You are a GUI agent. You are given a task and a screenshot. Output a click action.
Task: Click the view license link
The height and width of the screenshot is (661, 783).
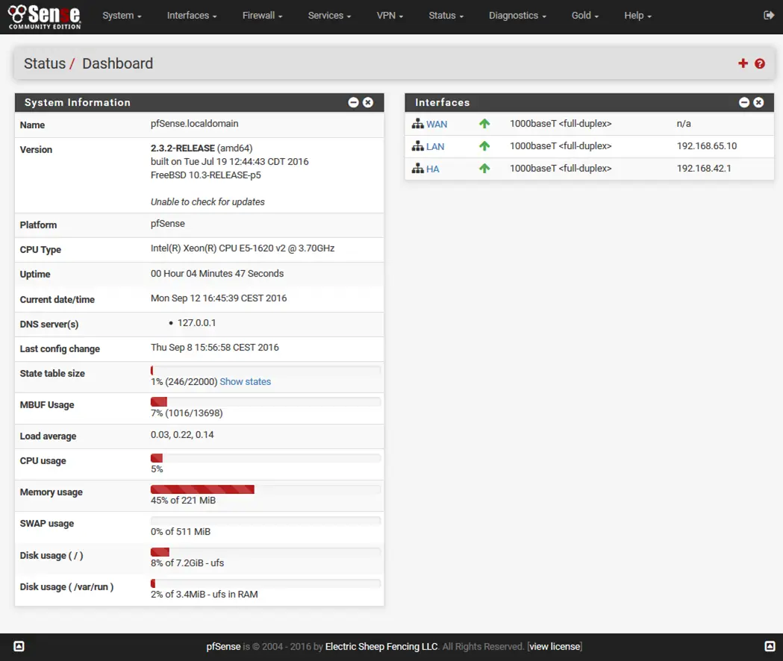(x=555, y=647)
